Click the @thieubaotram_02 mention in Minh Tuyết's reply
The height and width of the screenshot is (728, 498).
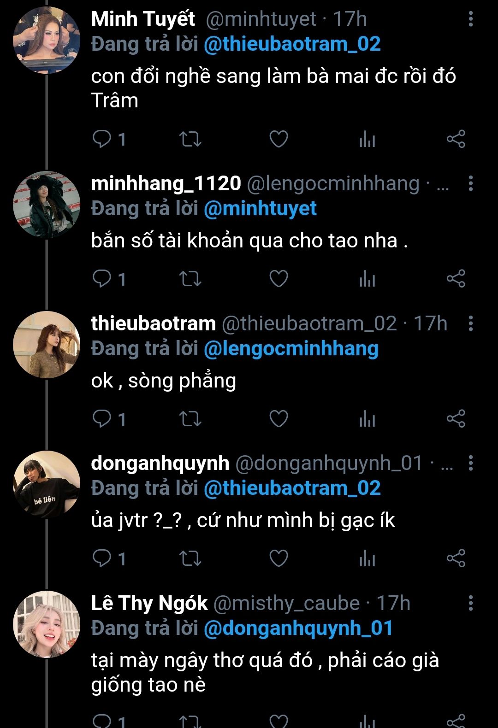click(292, 44)
